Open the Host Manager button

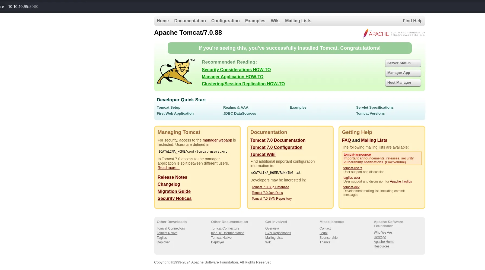click(x=403, y=83)
